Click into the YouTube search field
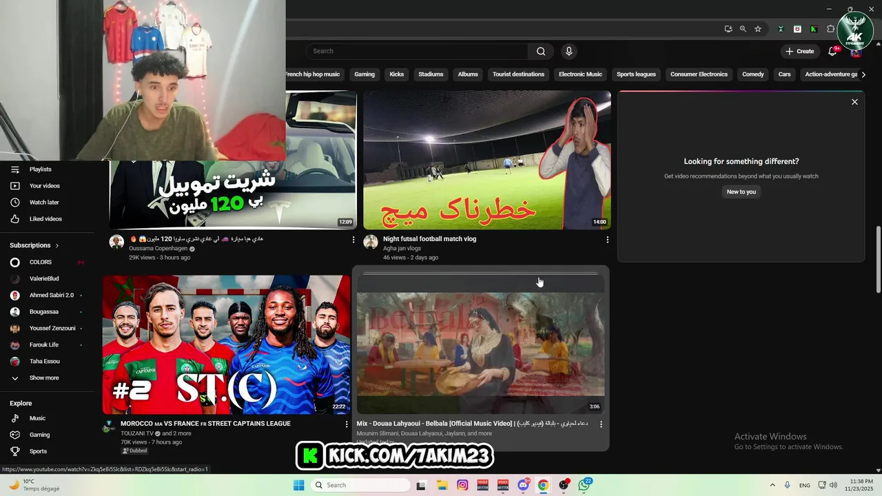882x496 pixels. point(417,51)
